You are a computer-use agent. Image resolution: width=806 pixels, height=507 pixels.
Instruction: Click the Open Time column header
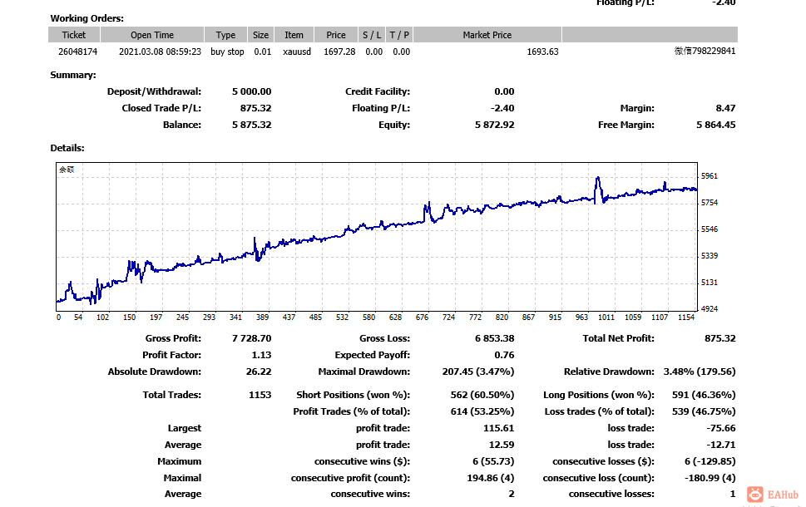click(x=152, y=35)
